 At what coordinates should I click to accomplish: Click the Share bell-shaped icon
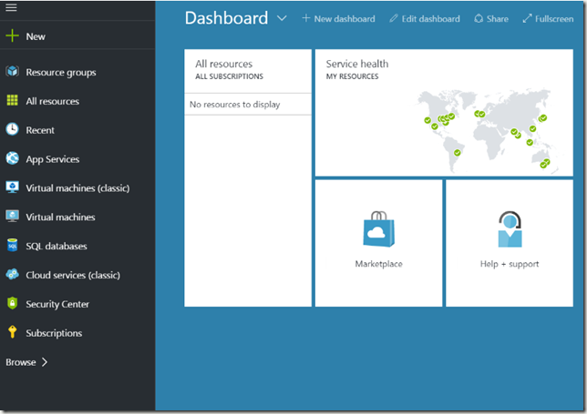(x=478, y=18)
